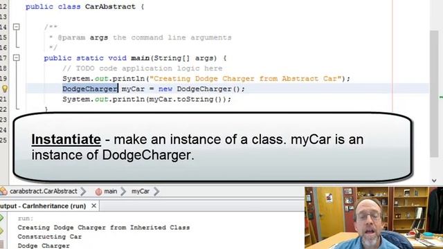Click the lightbulb hint icon

pos(5,89)
